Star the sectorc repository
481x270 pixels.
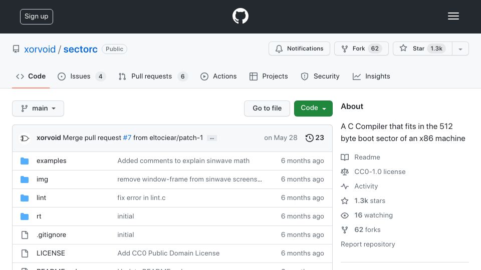click(422, 48)
